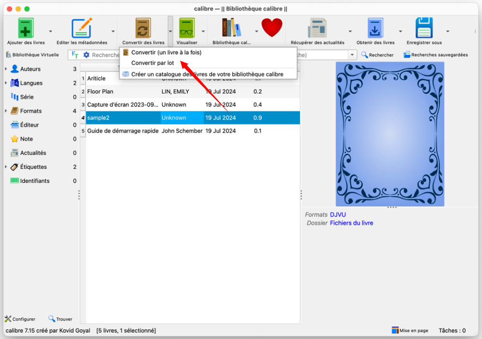
Task: Open dropdown arrow beside Bibliothèque calibre
Action: point(256,31)
